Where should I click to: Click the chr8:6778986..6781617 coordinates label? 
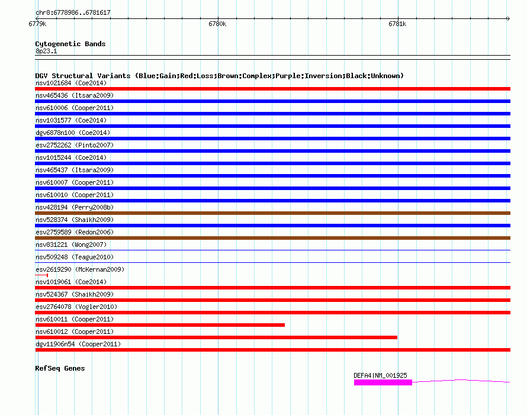click(73, 13)
